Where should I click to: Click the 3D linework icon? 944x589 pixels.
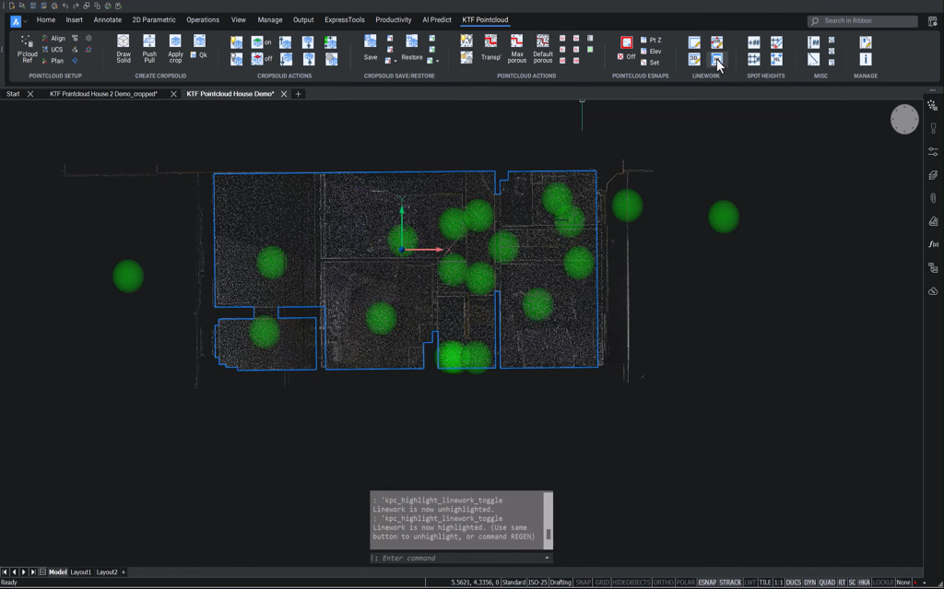click(x=693, y=58)
